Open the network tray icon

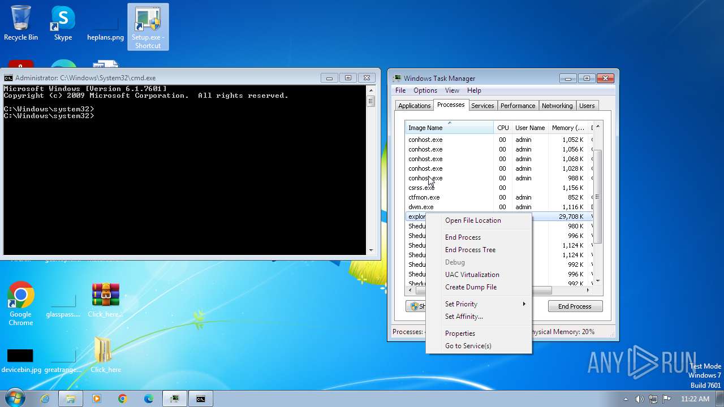(653, 399)
